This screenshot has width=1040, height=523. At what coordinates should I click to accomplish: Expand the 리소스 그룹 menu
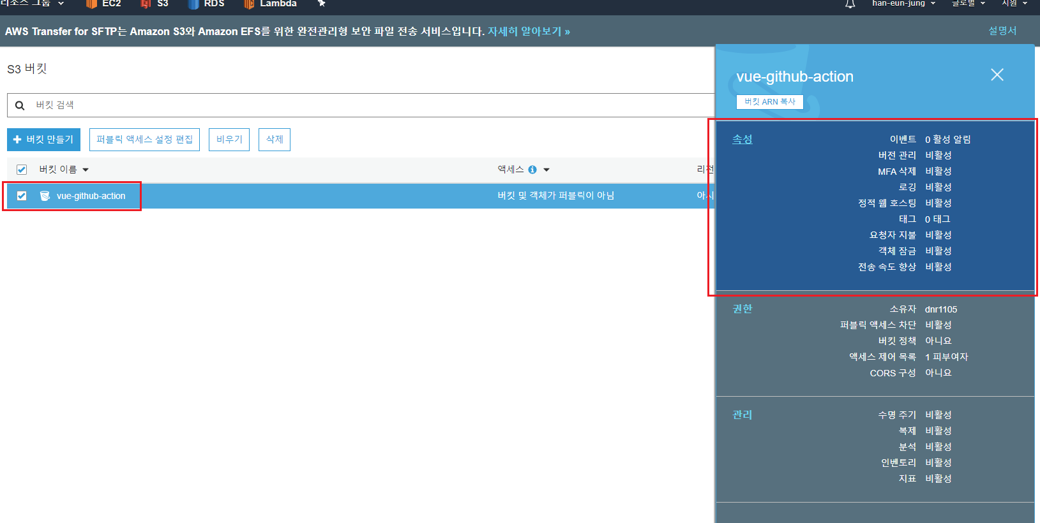[x=32, y=4]
